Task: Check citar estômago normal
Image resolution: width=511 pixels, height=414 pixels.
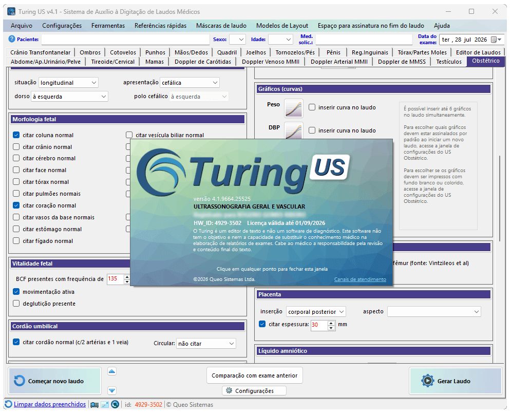Action: [x=16, y=229]
